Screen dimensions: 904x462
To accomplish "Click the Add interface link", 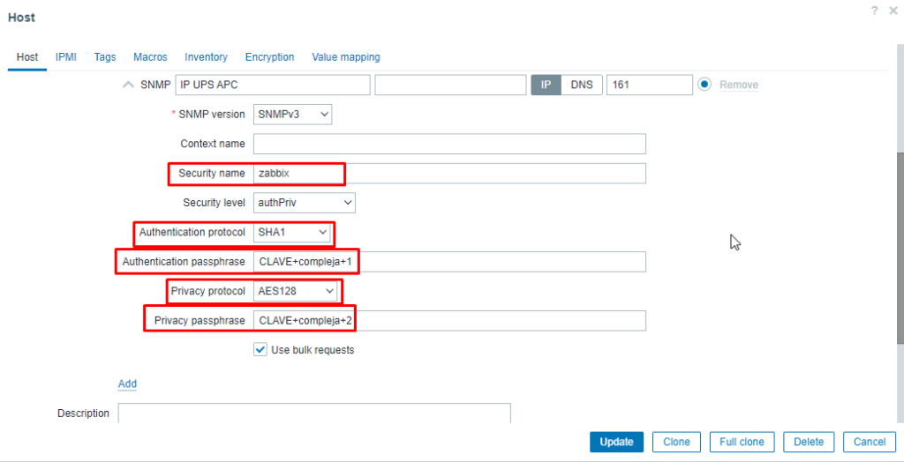I will coord(127,384).
